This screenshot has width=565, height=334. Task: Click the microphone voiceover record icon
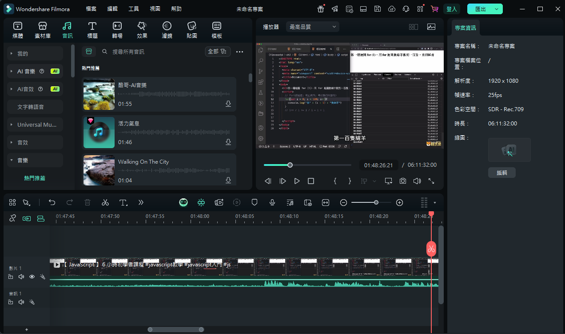click(272, 202)
